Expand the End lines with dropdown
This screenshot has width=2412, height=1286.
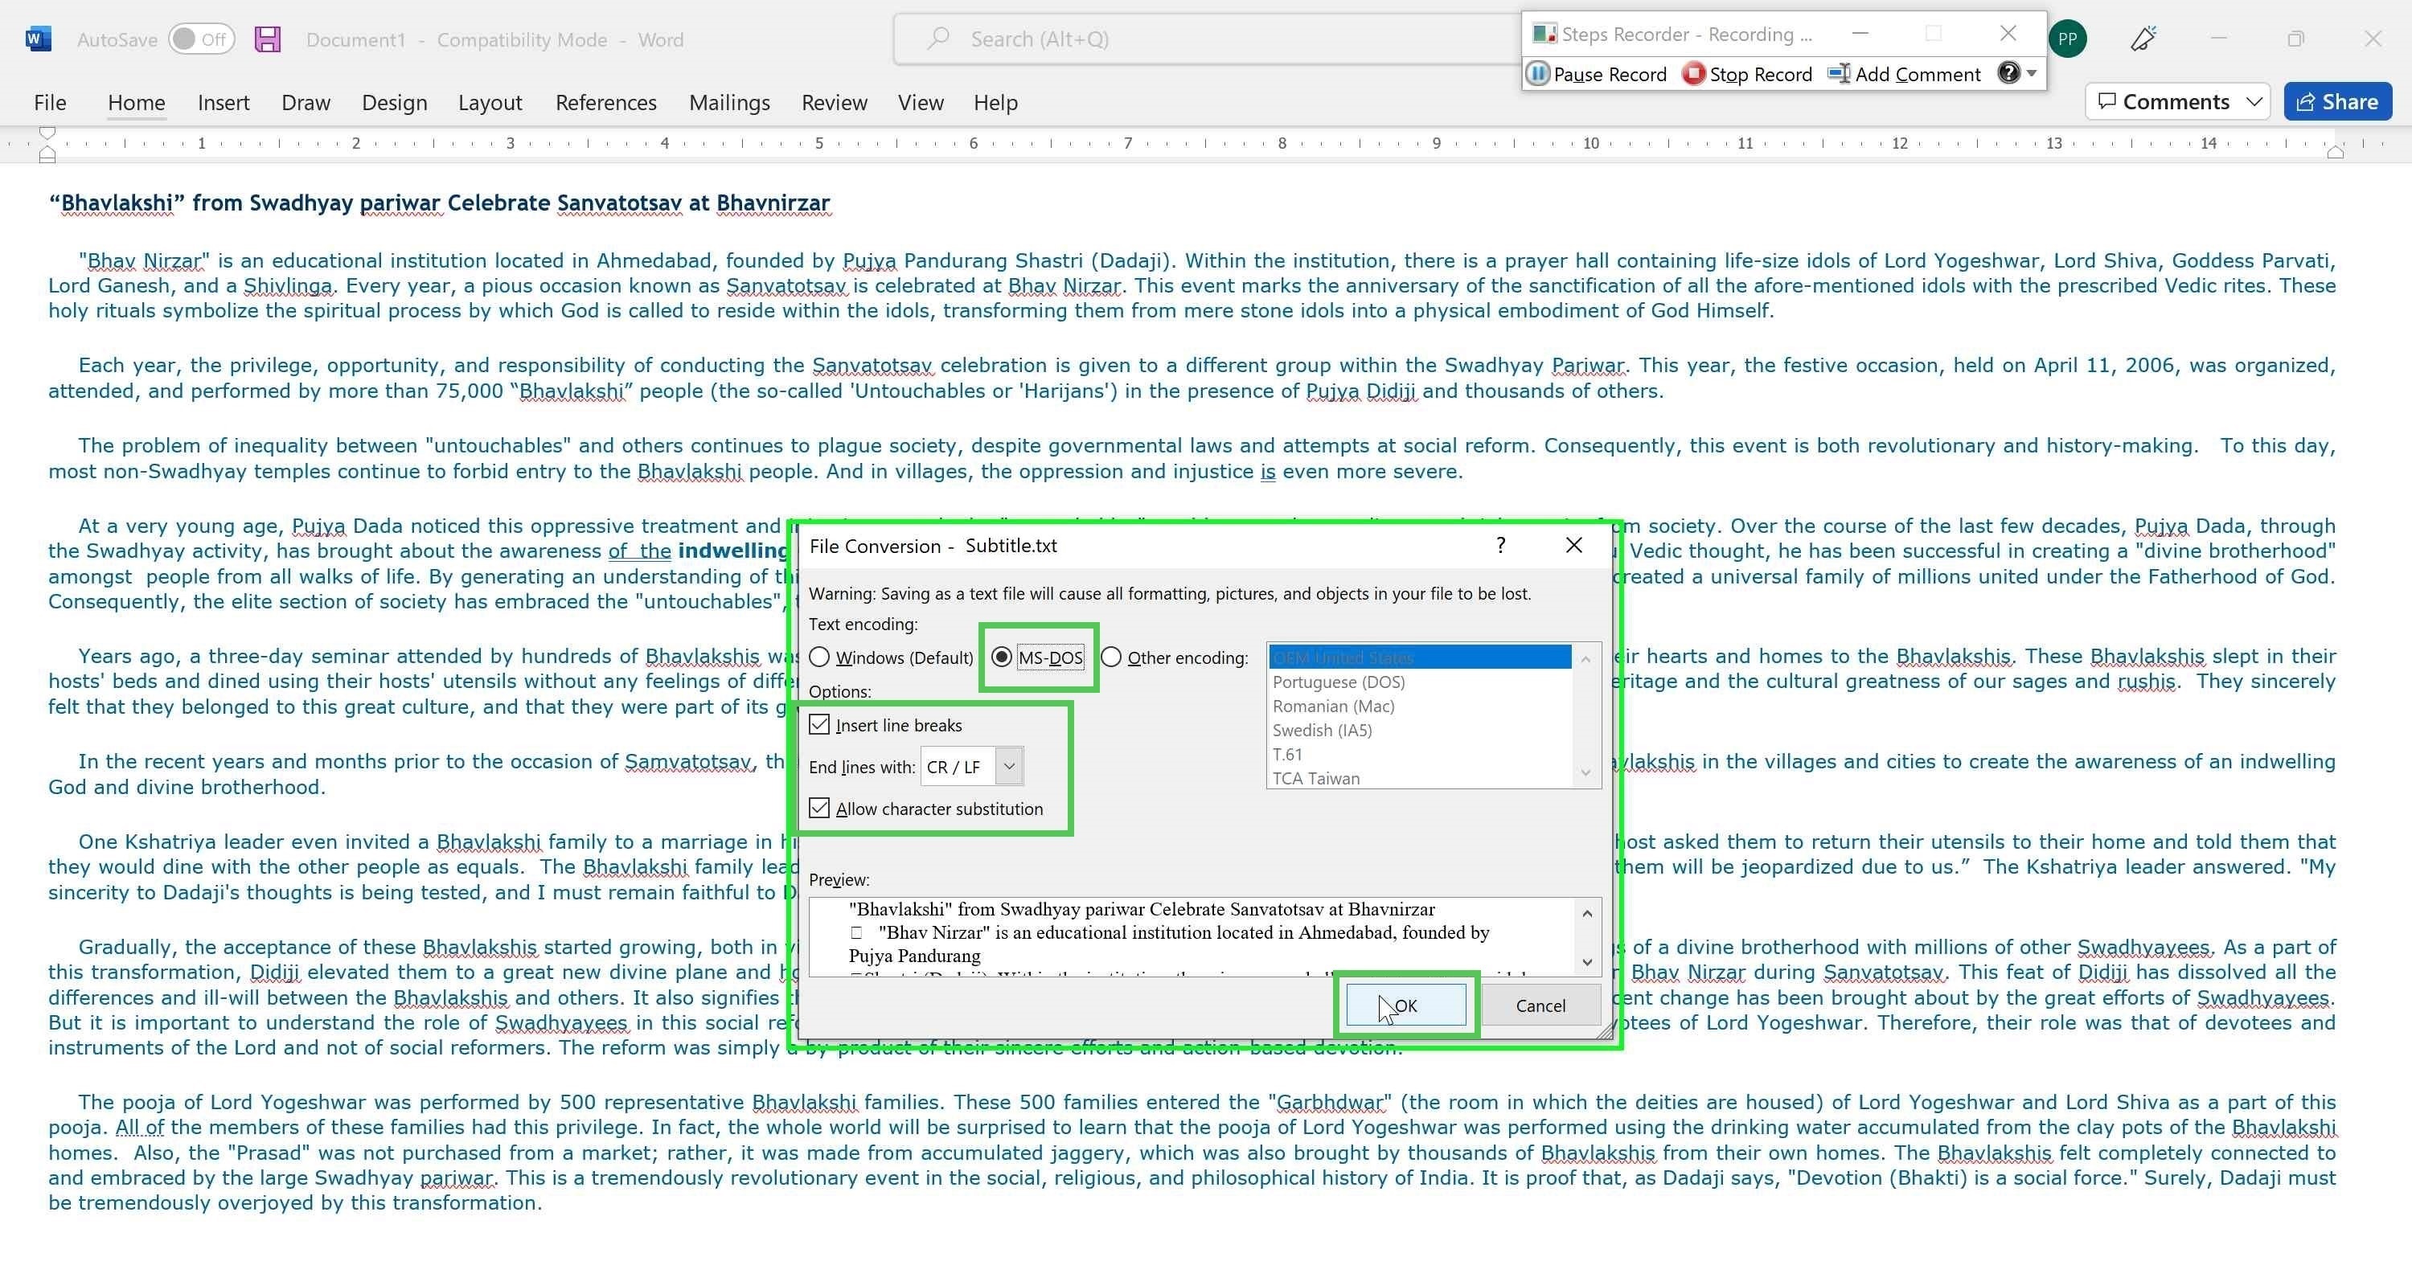pos(1008,767)
